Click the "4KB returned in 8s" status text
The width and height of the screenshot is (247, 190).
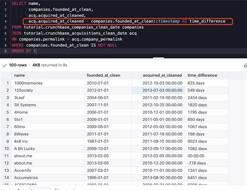50,65
